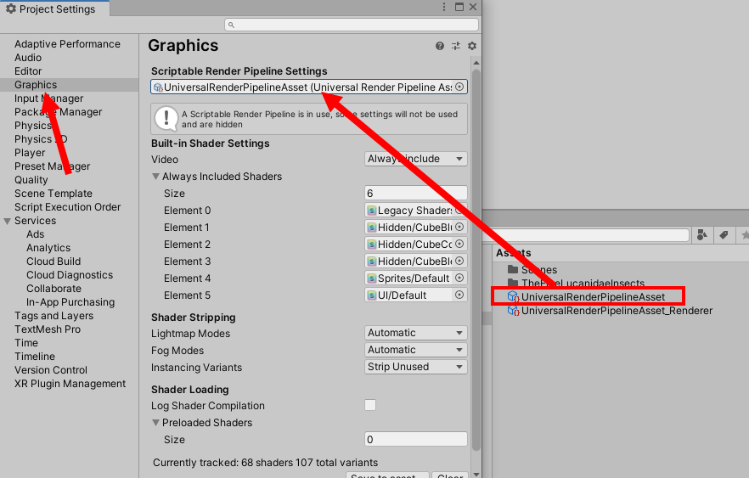Screen dimensions: 749x478
Task: Open object picker for Element 4 shader
Action: tap(459, 278)
